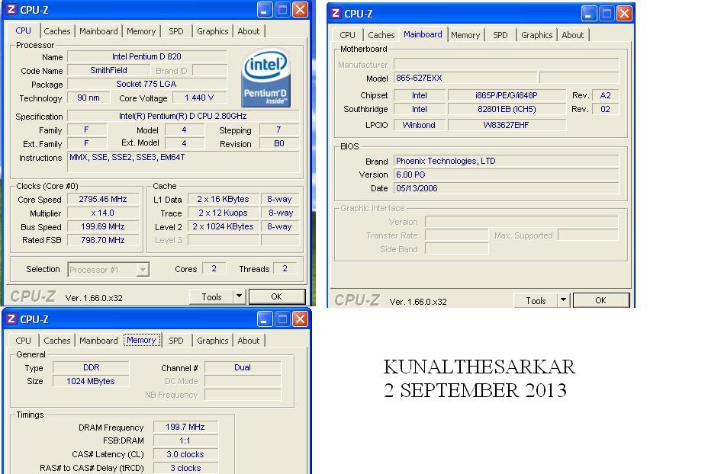Go to SPD tab in Memory window
This screenshot has height=474, width=708.
point(176,341)
